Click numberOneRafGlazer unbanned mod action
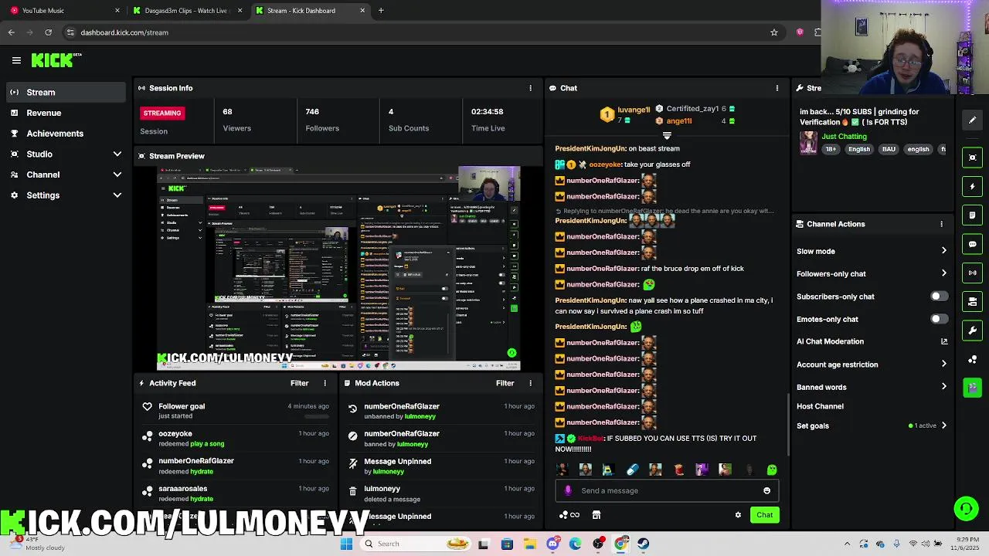 pyautogui.click(x=439, y=411)
